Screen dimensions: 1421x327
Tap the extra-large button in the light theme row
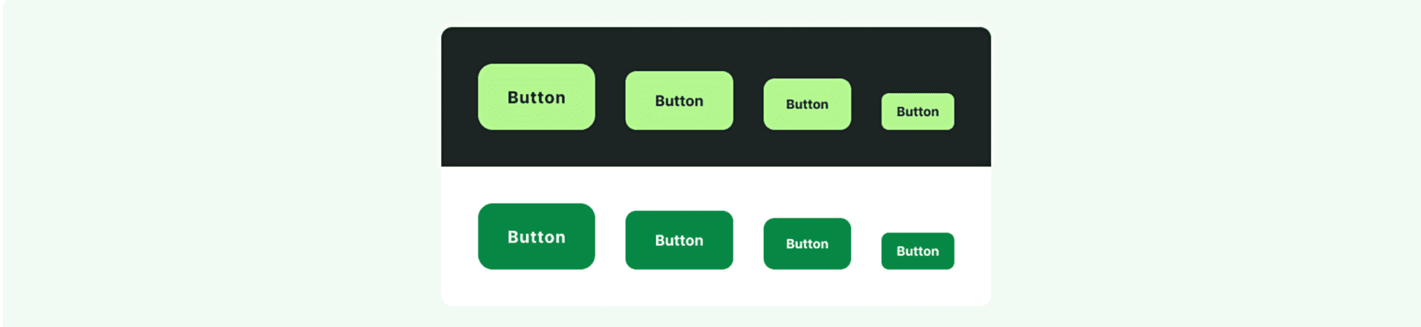click(x=536, y=236)
